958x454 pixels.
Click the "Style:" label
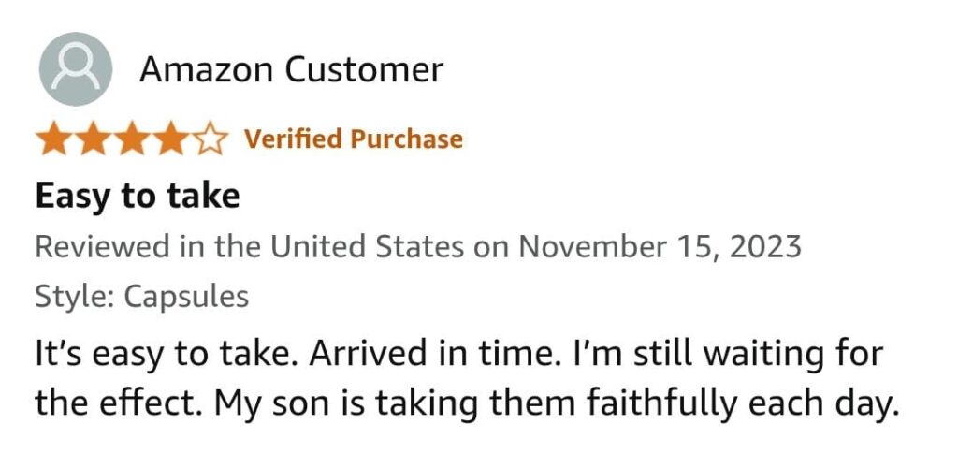point(75,297)
